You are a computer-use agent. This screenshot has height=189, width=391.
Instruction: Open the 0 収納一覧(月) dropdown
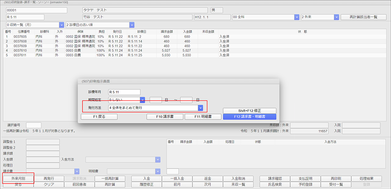click(x=62, y=25)
